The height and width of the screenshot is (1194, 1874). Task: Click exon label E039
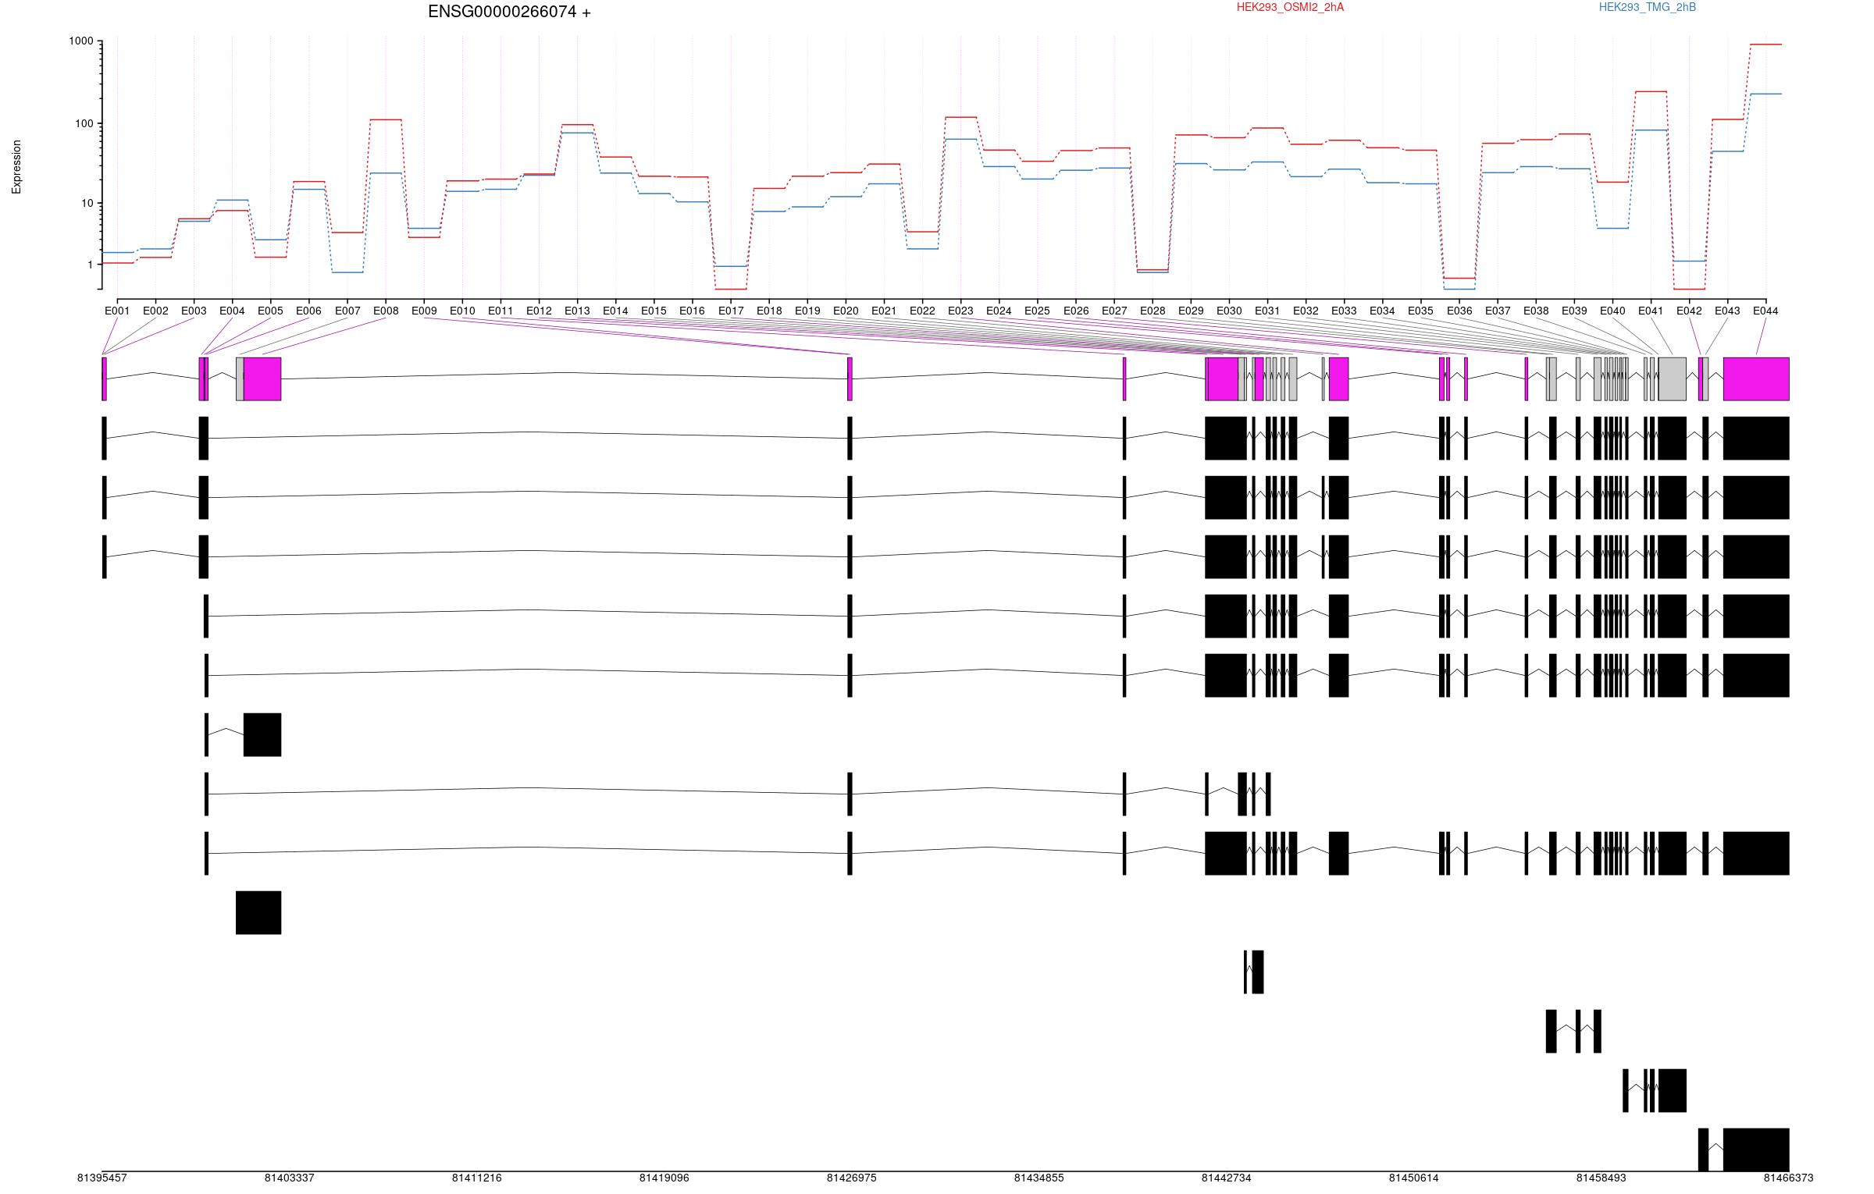click(1574, 311)
